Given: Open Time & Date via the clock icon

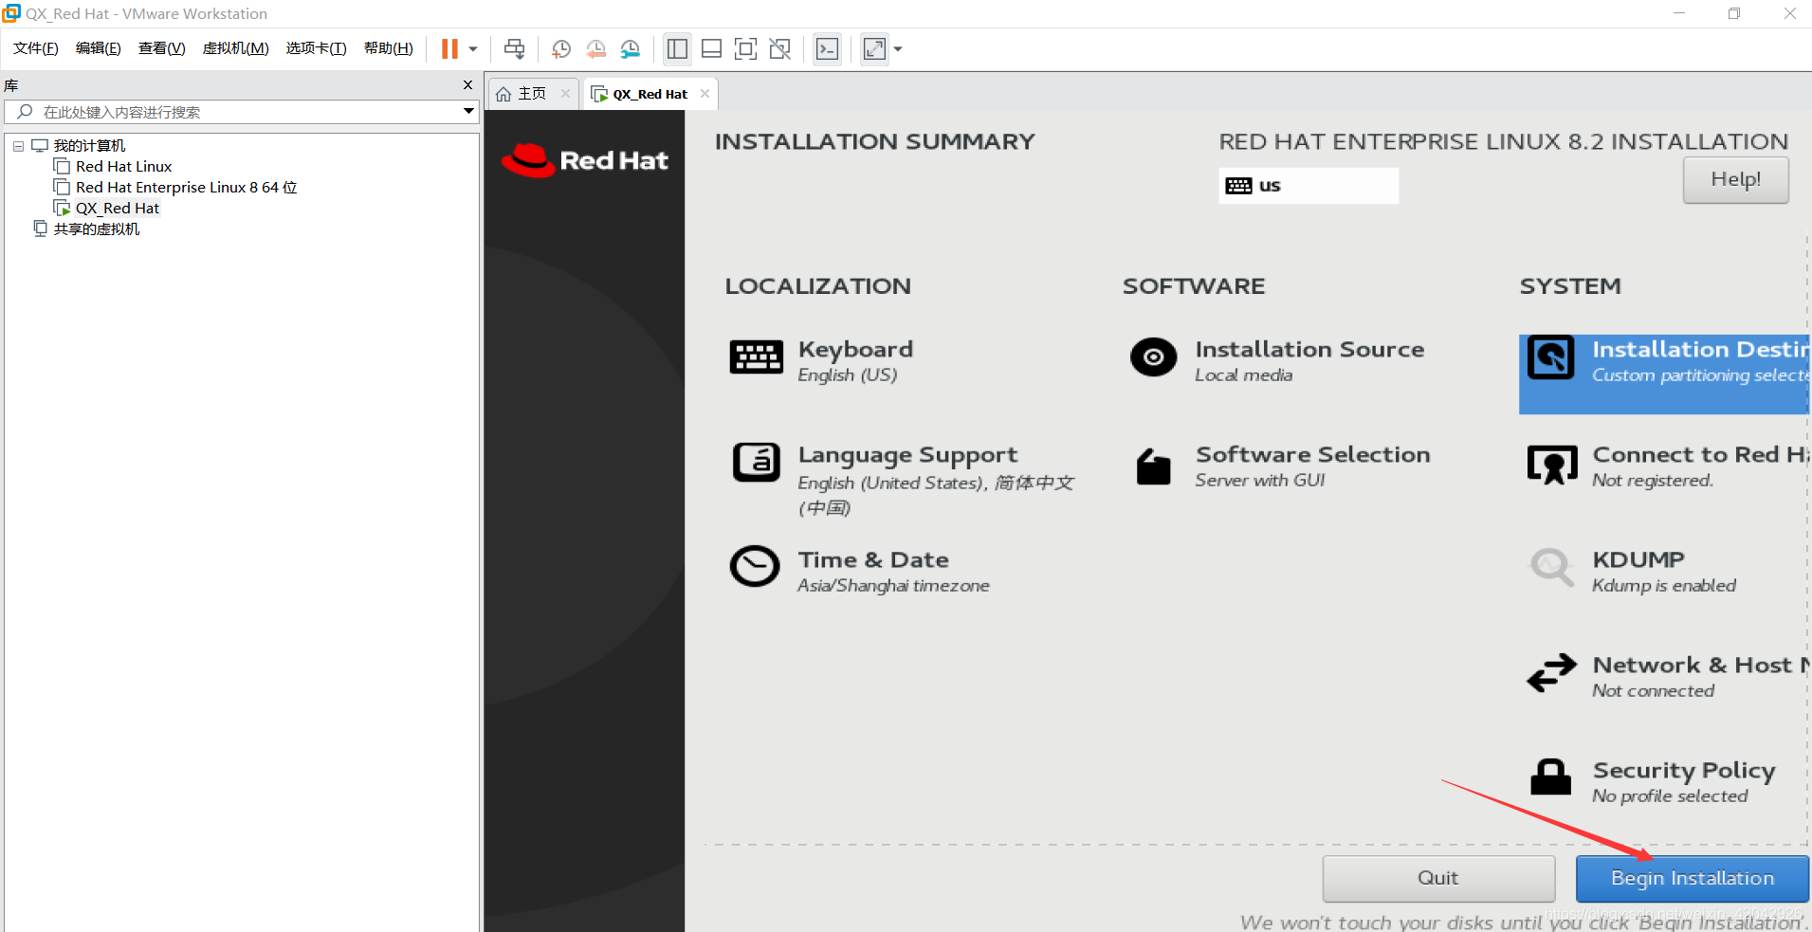Looking at the screenshot, I should pyautogui.click(x=755, y=567).
